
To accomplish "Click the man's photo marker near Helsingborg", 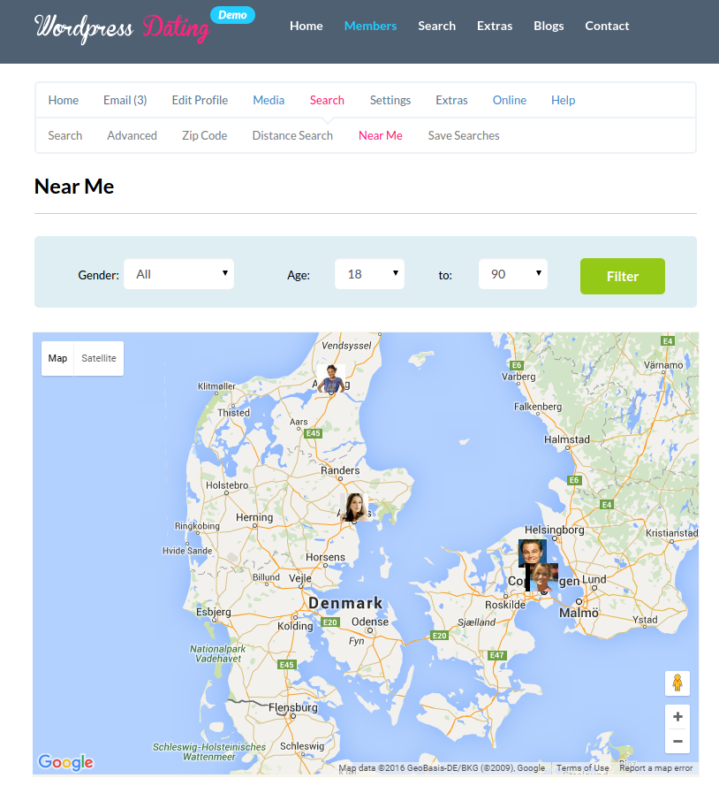I will [x=533, y=553].
